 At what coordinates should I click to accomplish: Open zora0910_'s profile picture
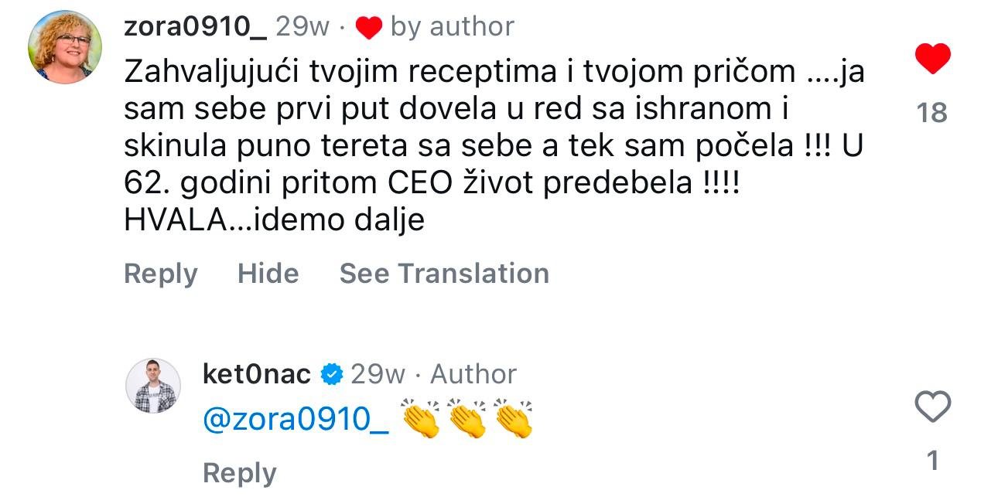65,47
